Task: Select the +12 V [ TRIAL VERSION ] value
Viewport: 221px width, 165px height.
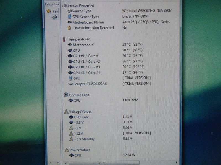Action: (137, 133)
